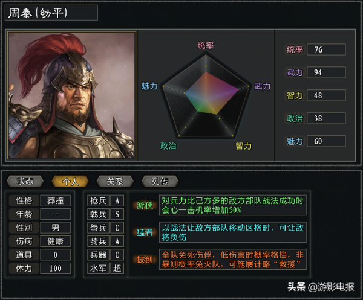Click the 游侠 trait badge
Image resolution: width=363 pixels, height=300 pixels.
click(x=145, y=205)
